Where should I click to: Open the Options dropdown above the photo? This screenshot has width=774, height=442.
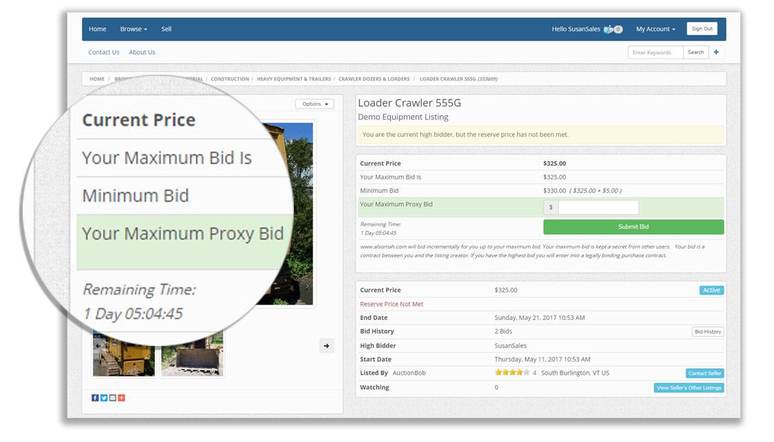pyautogui.click(x=314, y=104)
